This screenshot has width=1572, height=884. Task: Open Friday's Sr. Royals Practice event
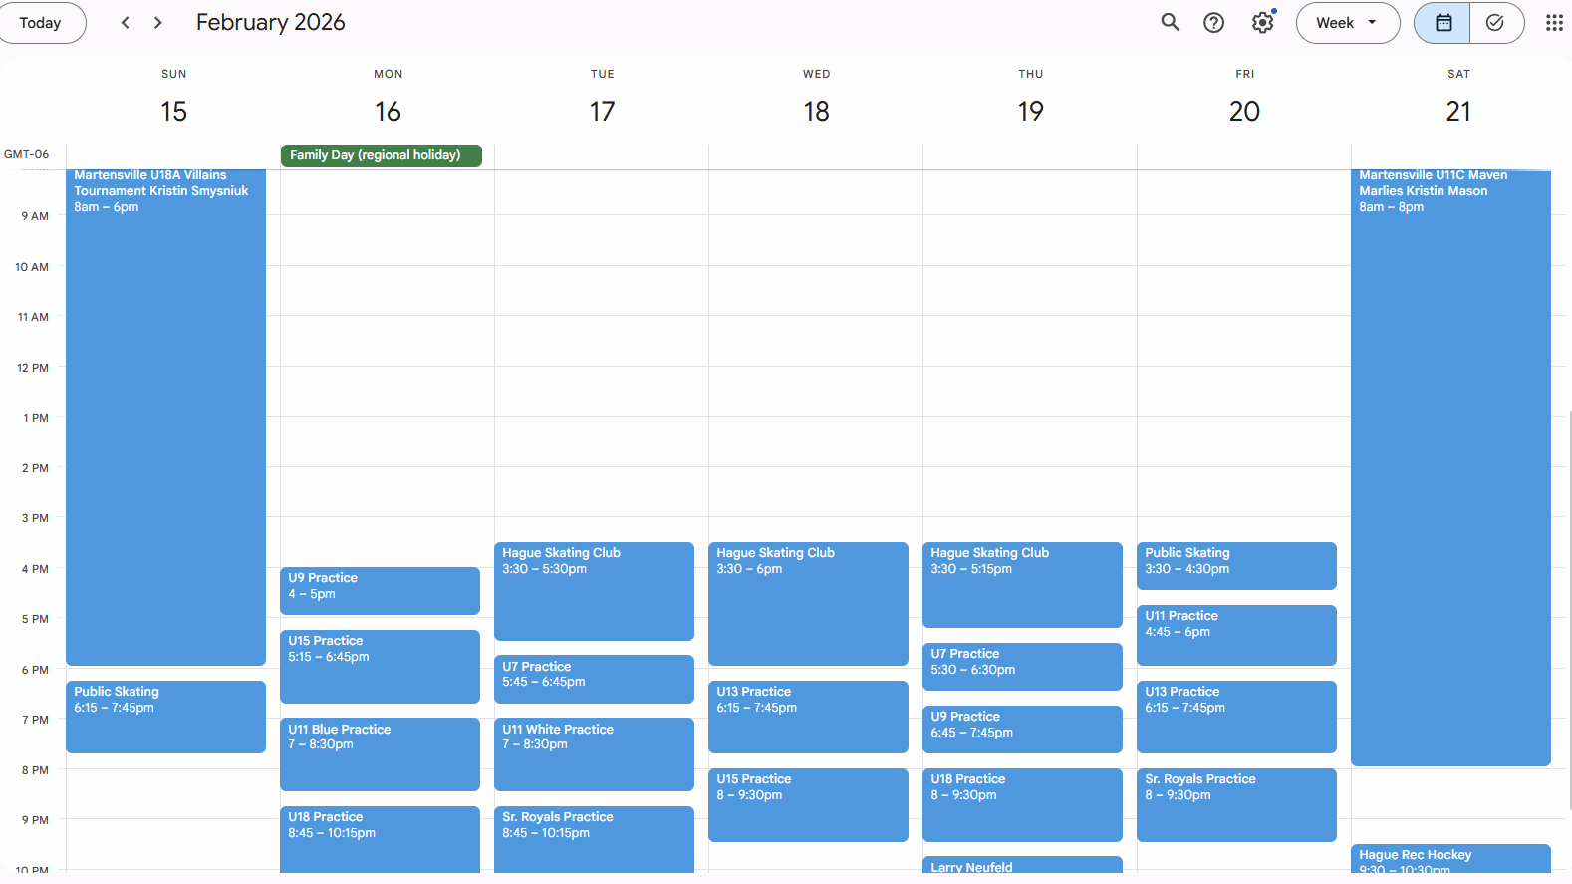pos(1235,804)
